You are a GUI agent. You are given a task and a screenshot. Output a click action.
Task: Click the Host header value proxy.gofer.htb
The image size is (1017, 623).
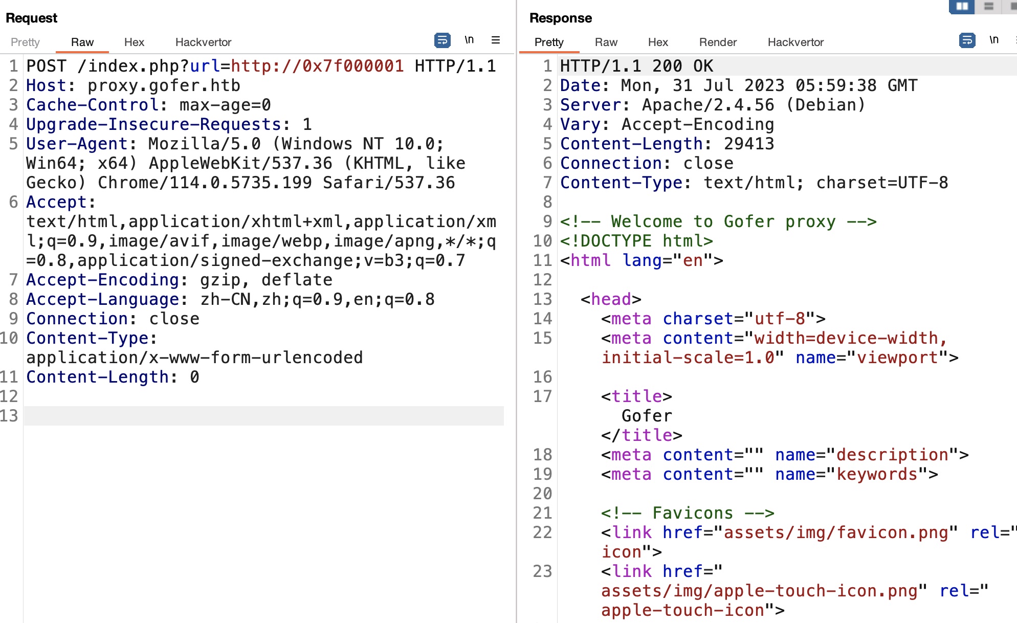click(x=164, y=85)
